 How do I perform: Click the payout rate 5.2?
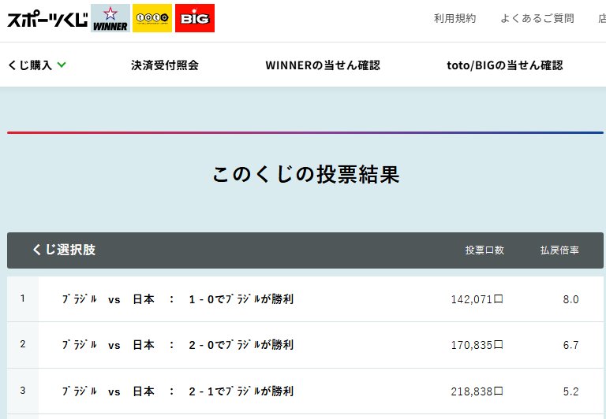tap(570, 391)
